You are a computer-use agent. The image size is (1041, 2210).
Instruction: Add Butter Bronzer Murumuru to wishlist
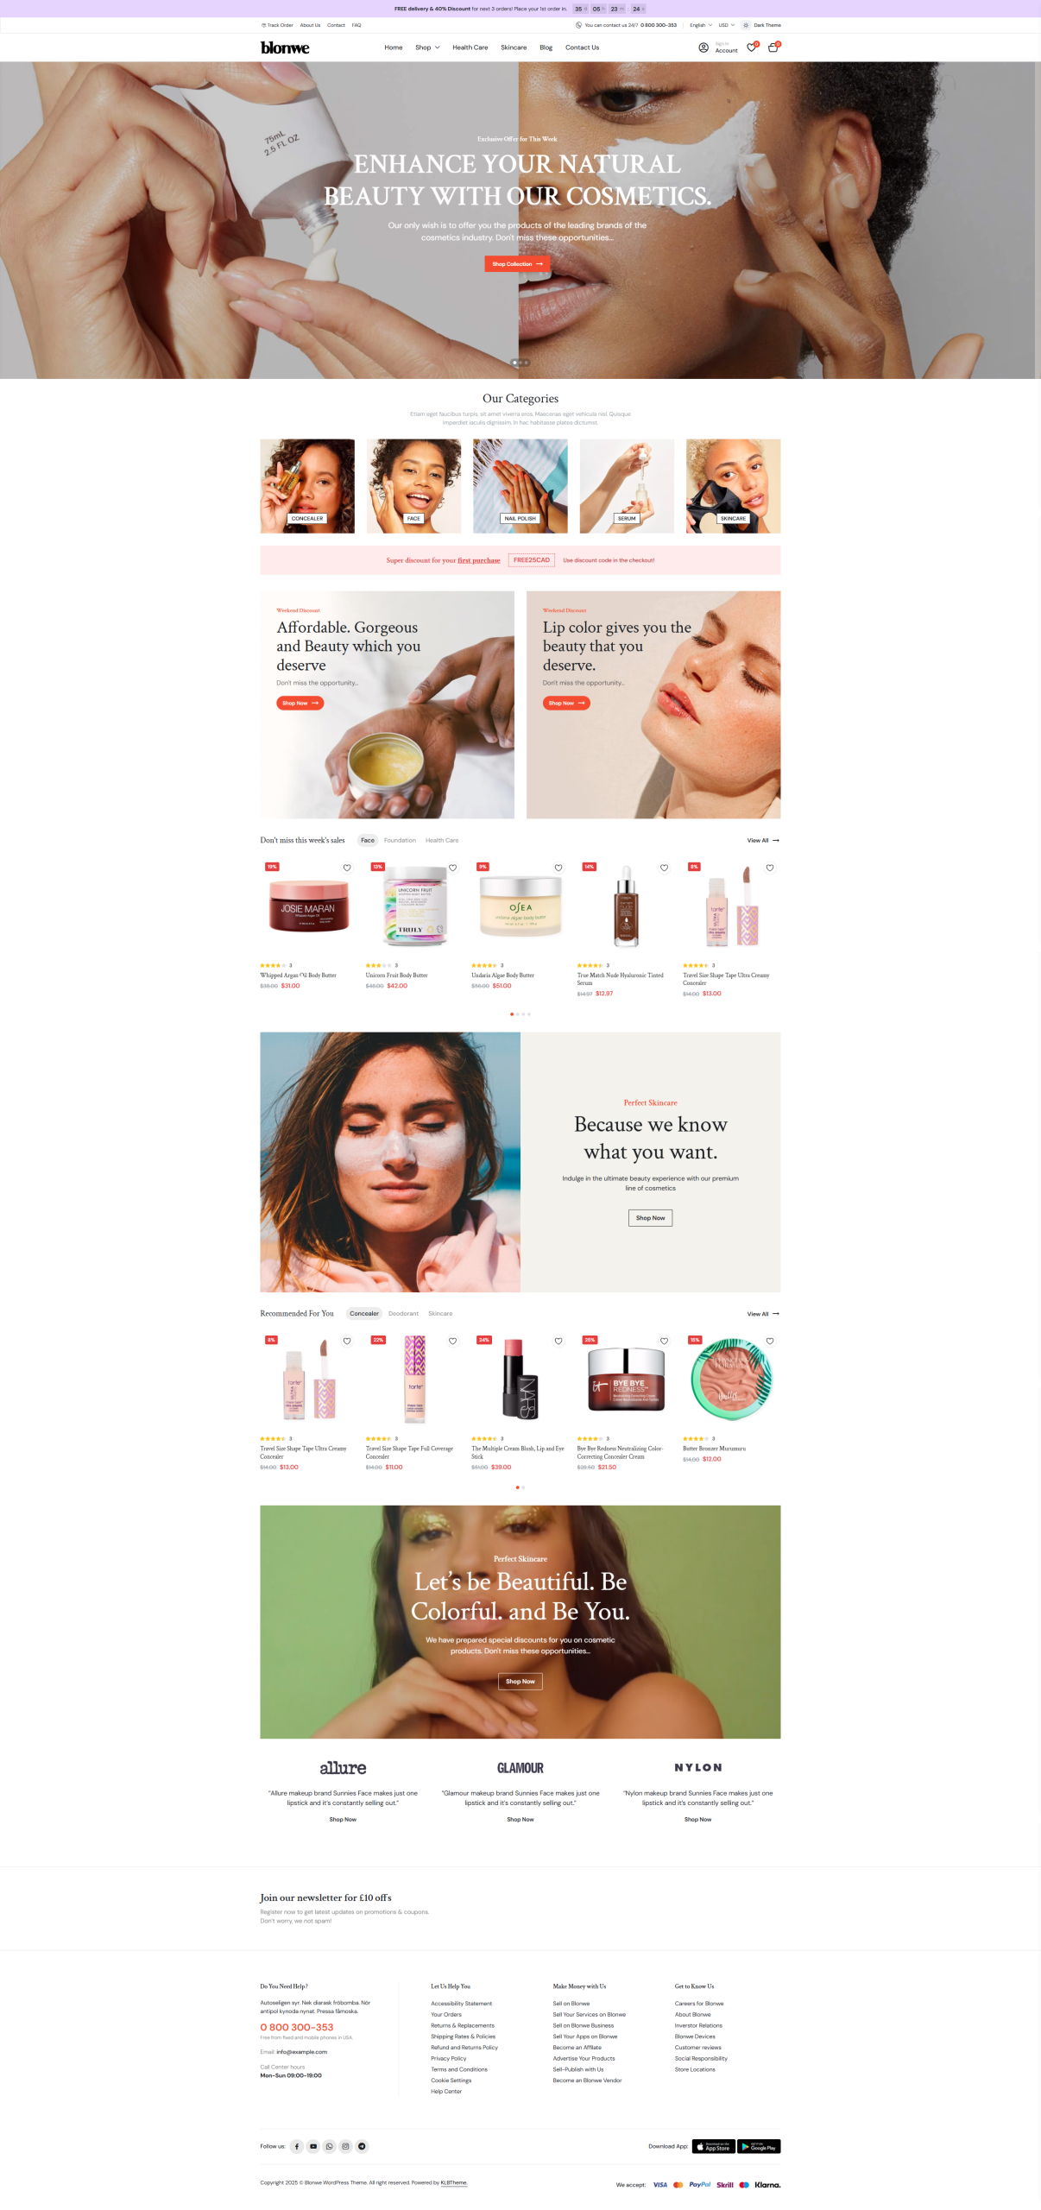[770, 1341]
